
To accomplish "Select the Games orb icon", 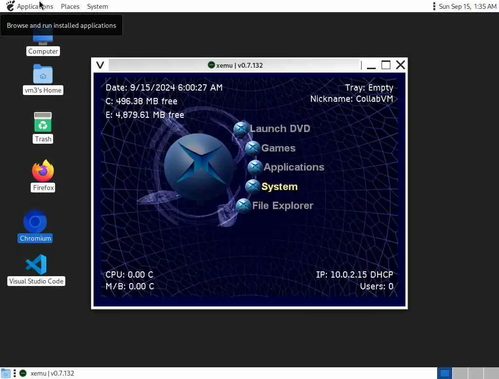I will 253,148.
